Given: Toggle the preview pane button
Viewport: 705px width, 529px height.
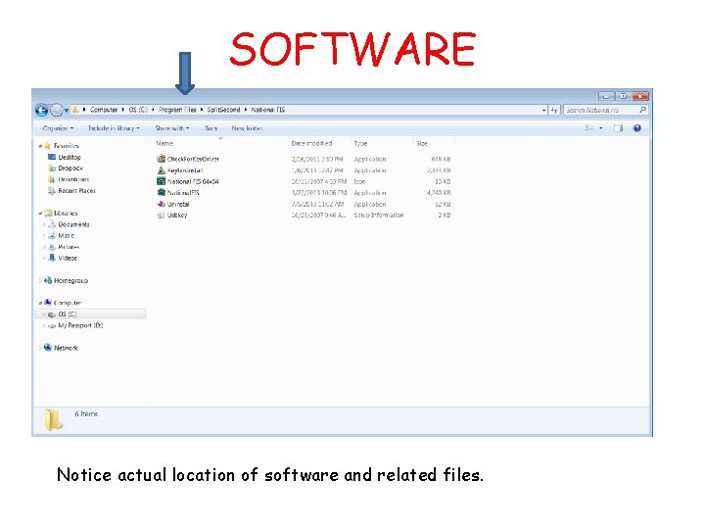Looking at the screenshot, I should (x=619, y=128).
